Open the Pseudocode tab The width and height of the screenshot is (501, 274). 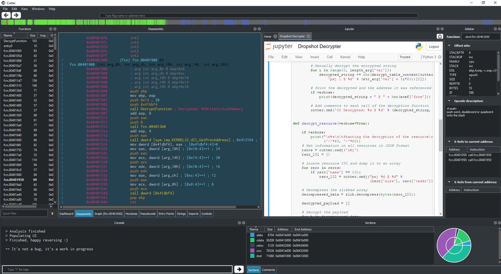(148, 214)
